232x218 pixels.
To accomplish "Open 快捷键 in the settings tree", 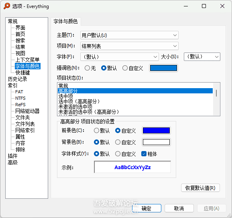I will (x=22, y=73).
